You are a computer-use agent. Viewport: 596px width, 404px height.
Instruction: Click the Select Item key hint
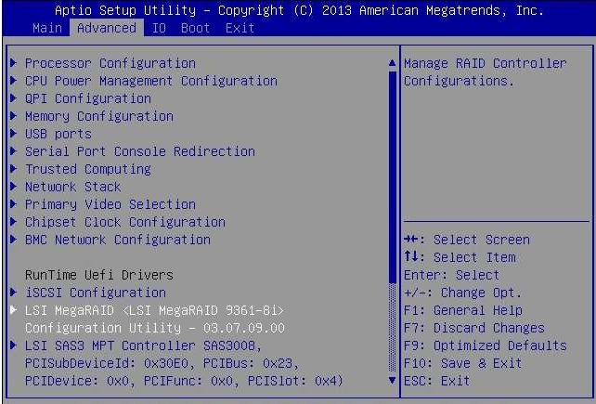[460, 257]
